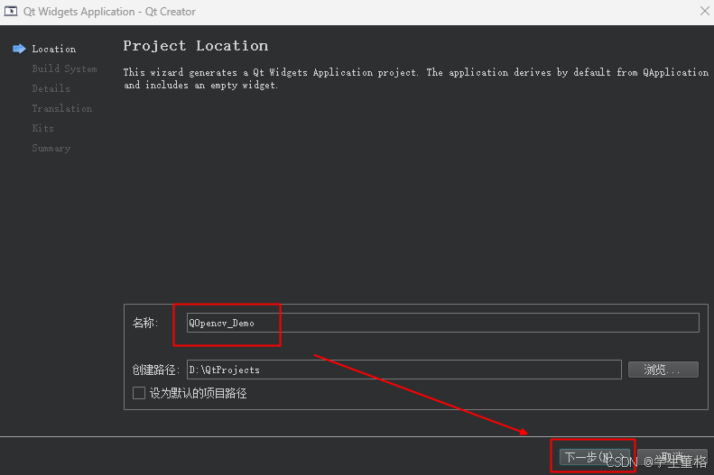Viewport: 714px width, 475px height.
Task: Click the Translation step label
Action: point(62,108)
